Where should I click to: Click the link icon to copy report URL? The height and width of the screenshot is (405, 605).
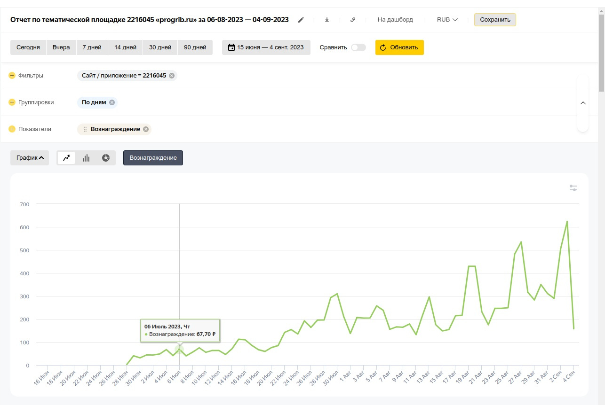pos(353,19)
